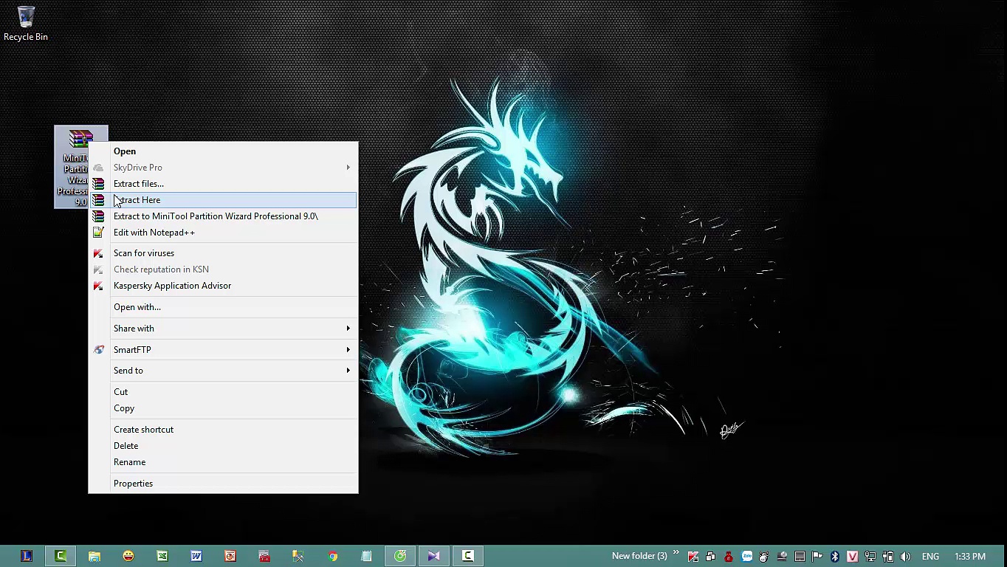
Task: Select Extract files... option
Action: click(139, 184)
